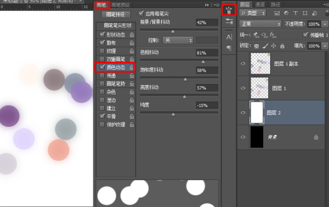The height and width of the screenshot is (207, 329).
Task: Adjust 色相抖动 slider
Action: (203, 61)
